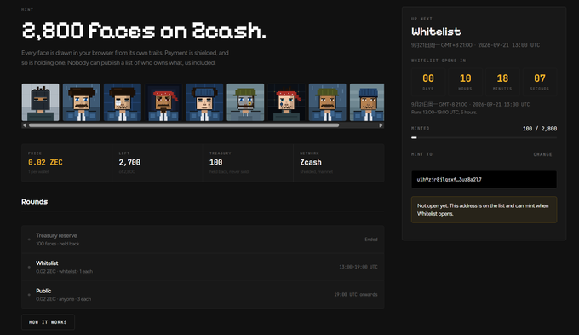
Task: Choose the tan mustached face in green helmet
Action: point(327,102)
